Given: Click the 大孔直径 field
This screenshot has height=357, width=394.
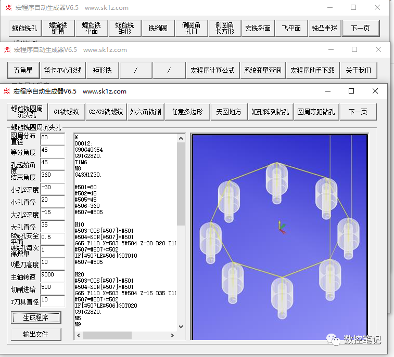Looking at the screenshot, I should coord(53,226).
